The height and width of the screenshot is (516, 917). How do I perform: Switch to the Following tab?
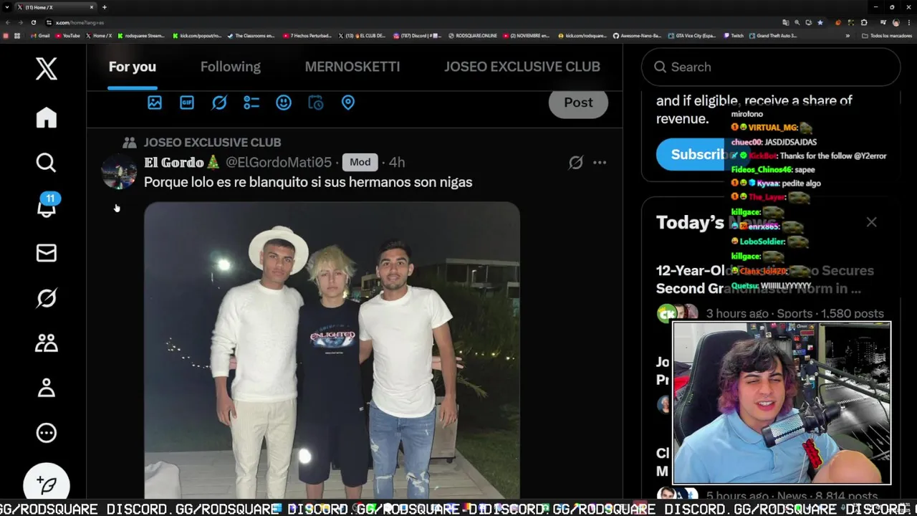231,67
